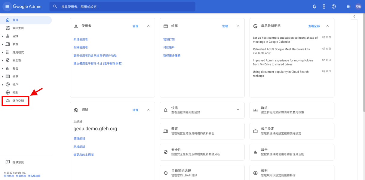Image resolution: width=365 pixels, height=180 pixels.
Task: Open 提供意見 in the sidebar
Action: [26, 162]
